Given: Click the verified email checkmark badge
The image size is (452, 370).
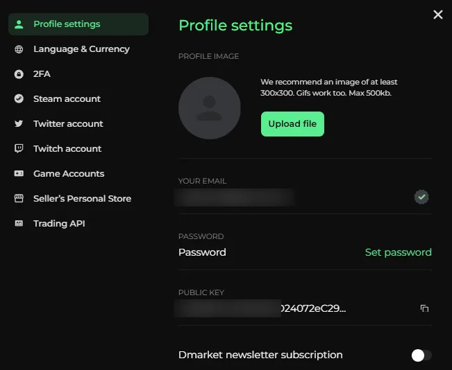Looking at the screenshot, I should pyautogui.click(x=421, y=197).
